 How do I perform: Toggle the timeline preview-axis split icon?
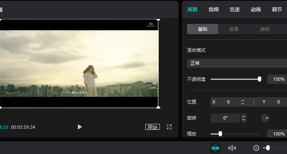point(232,148)
